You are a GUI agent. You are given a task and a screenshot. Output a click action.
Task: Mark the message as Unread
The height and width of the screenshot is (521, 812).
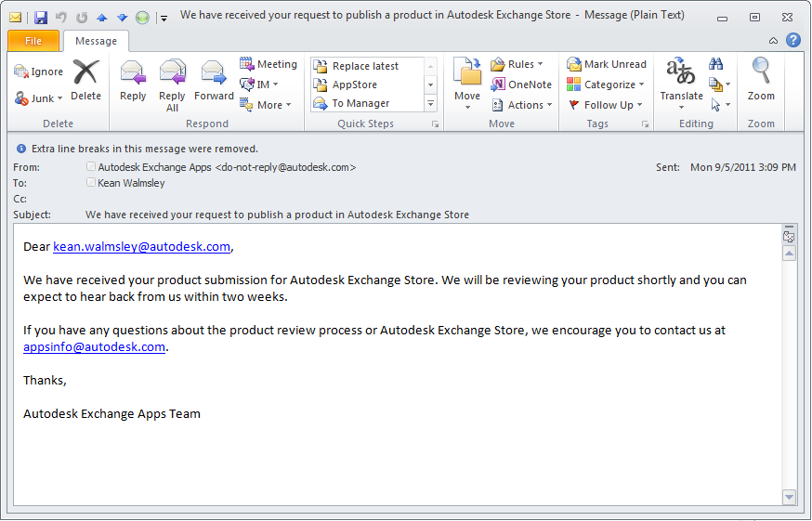607,64
